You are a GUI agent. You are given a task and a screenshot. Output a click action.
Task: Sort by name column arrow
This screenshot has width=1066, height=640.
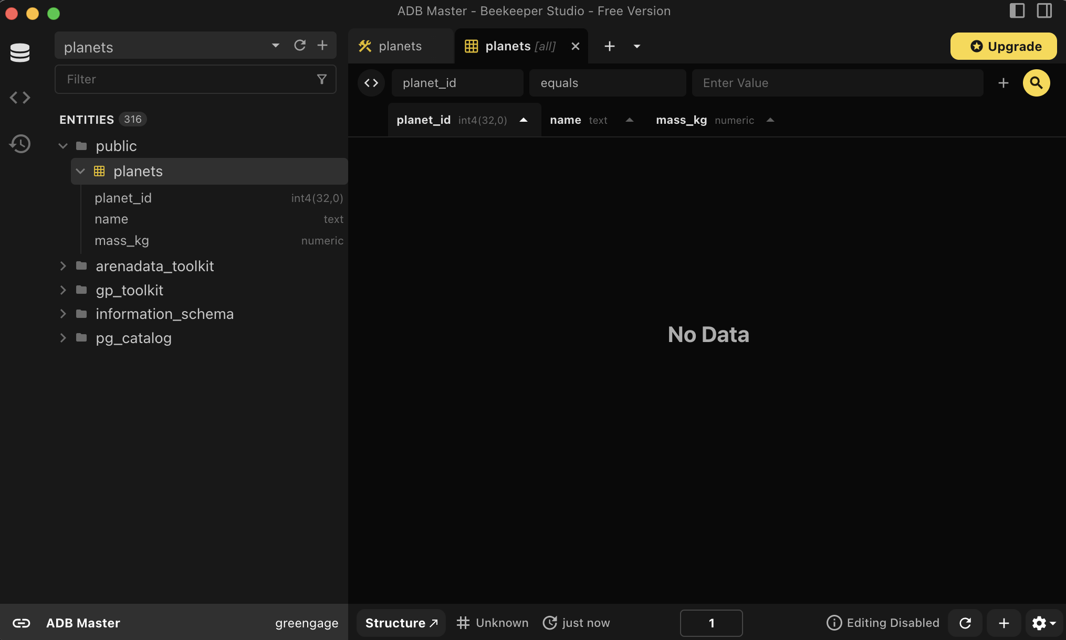click(630, 120)
